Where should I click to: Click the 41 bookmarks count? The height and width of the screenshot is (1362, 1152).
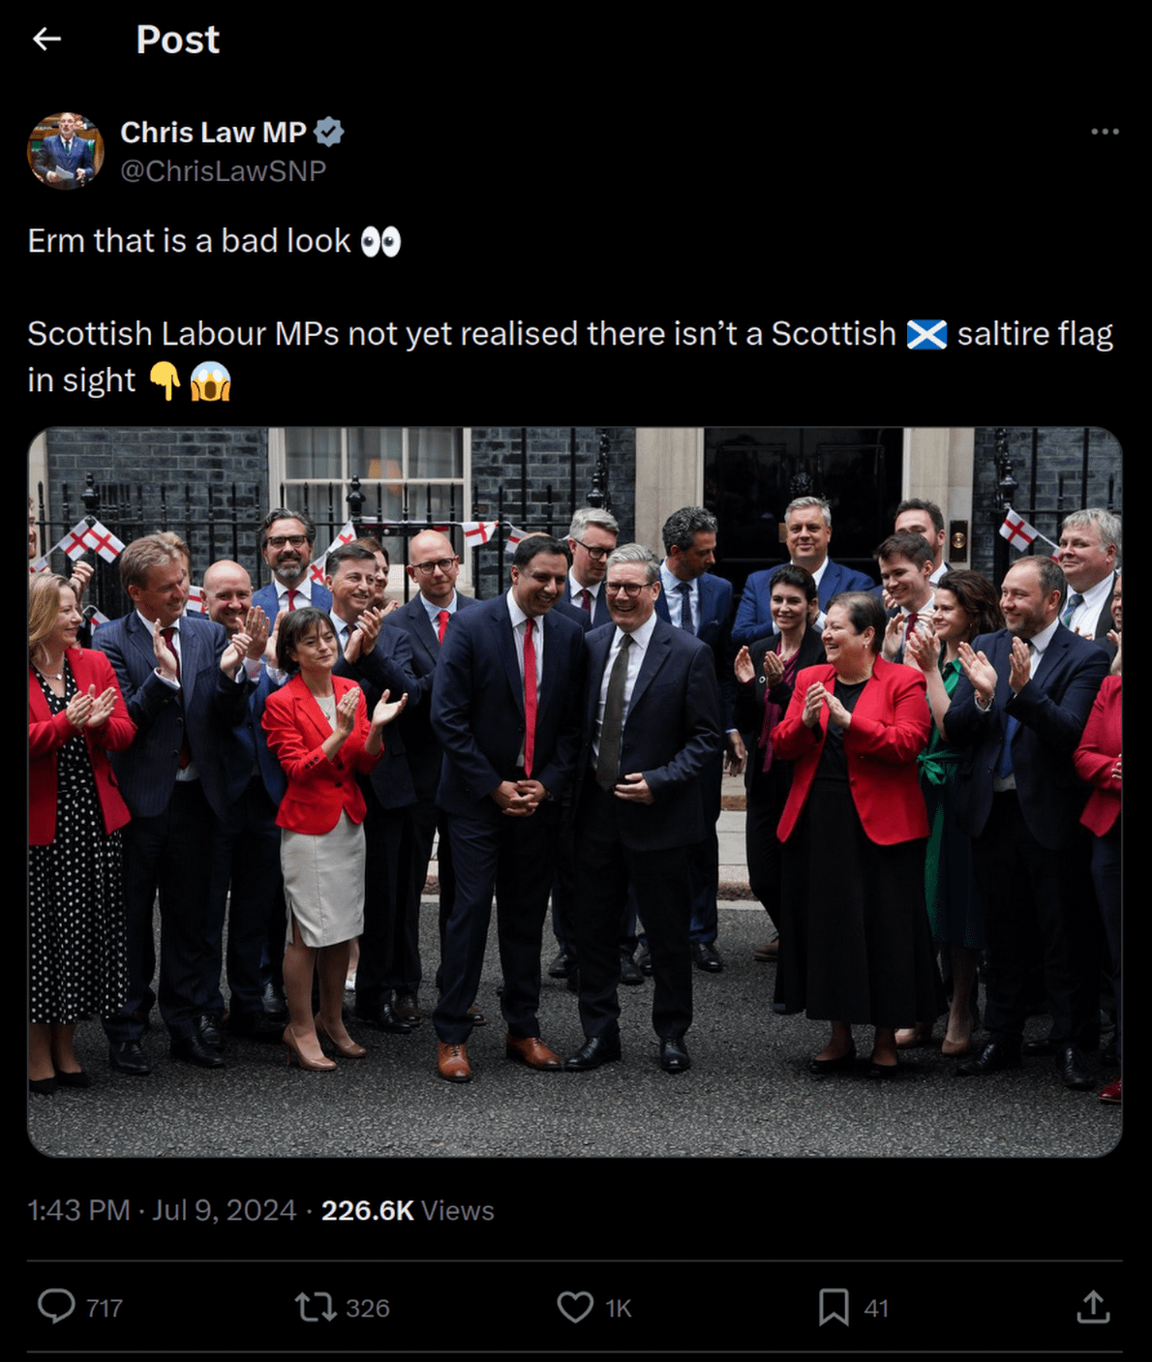tap(876, 1309)
